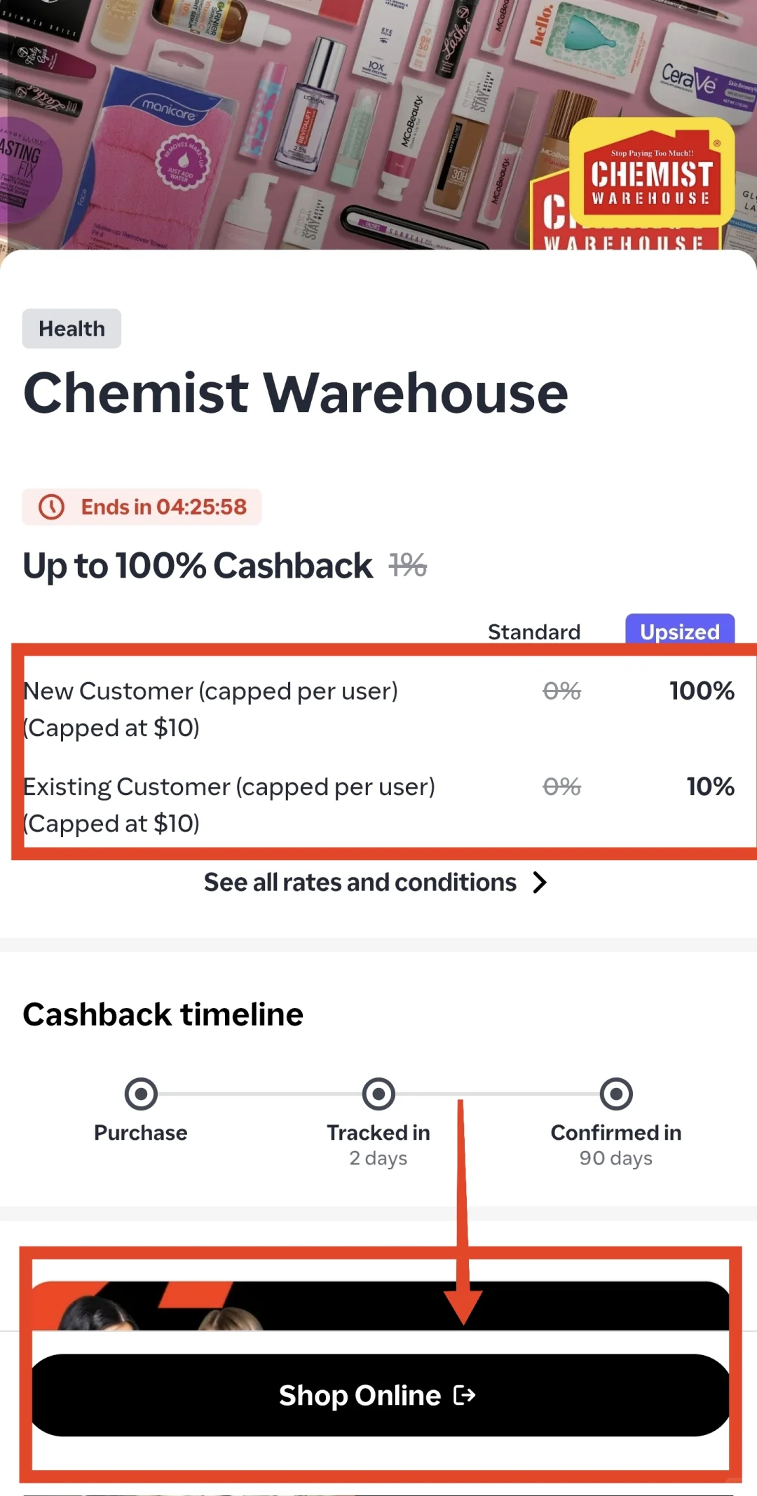
Task: Select the Health category tag
Action: [71, 329]
